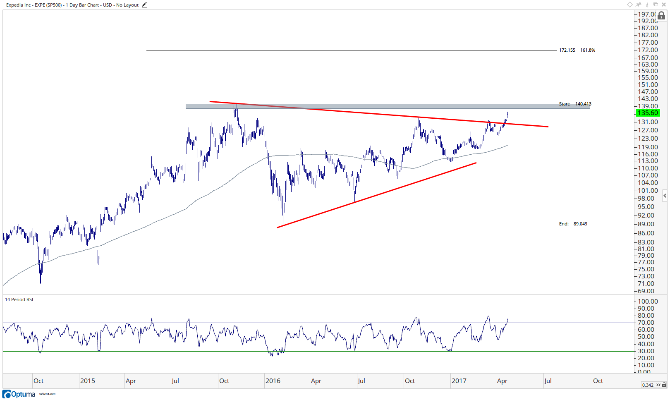The height and width of the screenshot is (400, 670).
Task: Click the 172.00 price scale value
Action: (x=648, y=50)
